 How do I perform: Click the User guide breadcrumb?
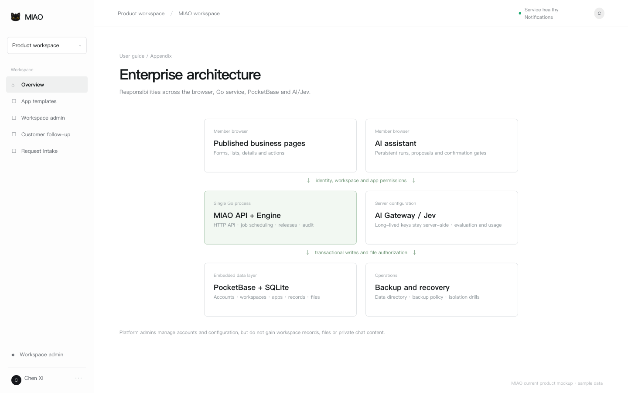[132, 56]
